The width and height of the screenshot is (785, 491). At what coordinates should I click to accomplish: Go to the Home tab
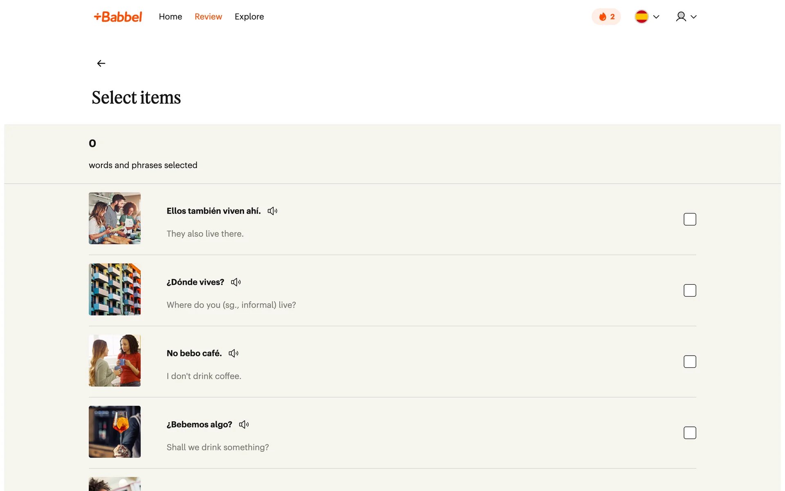tap(170, 17)
